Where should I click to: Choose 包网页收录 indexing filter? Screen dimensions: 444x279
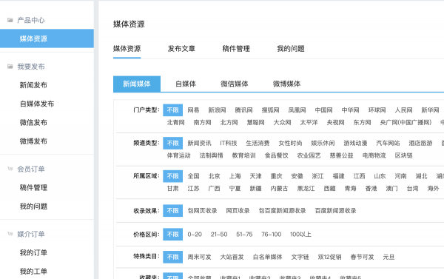202,211
